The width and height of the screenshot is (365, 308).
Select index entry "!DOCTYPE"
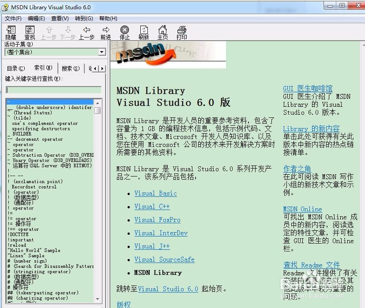click(x=18, y=234)
